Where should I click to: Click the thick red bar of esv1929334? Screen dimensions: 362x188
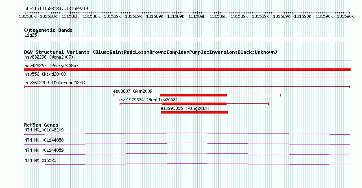click(x=194, y=104)
